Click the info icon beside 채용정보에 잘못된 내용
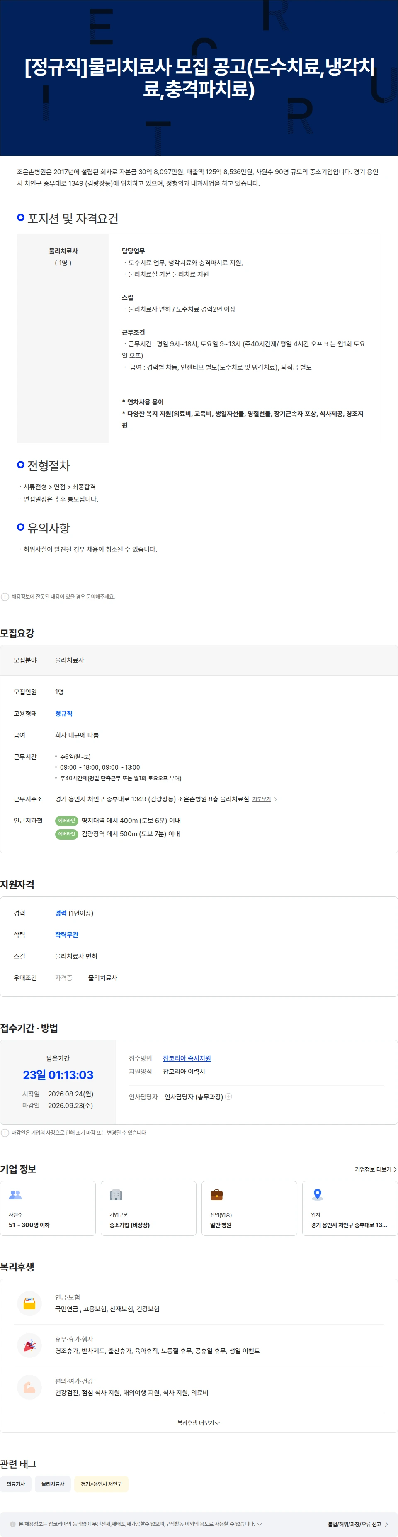The width and height of the screenshot is (398, 1537). (5, 597)
